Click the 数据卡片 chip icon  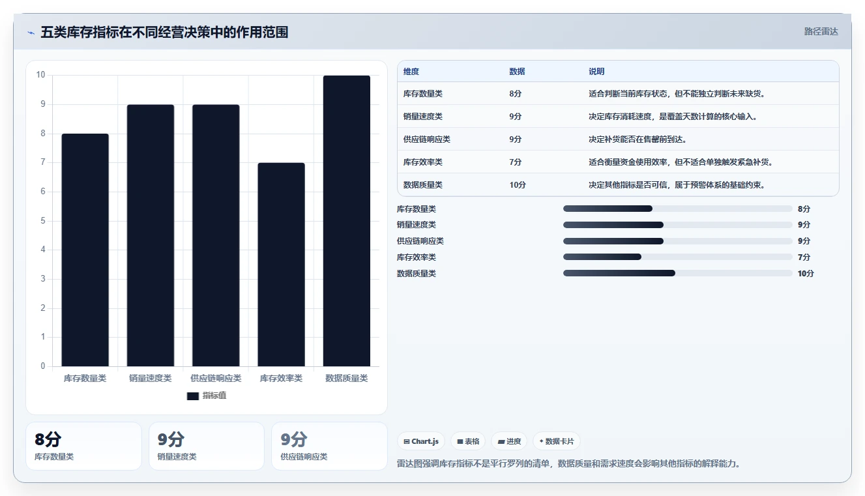click(x=541, y=442)
